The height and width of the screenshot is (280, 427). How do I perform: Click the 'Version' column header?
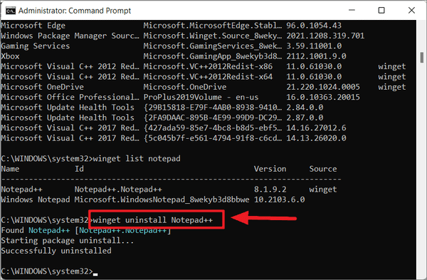point(270,169)
